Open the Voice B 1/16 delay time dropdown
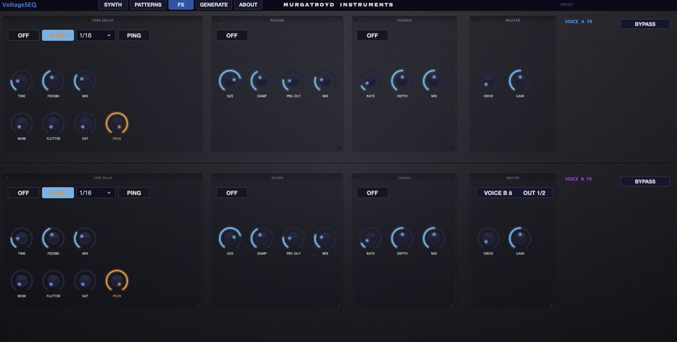Screen dimensions: 677x342 (x=96, y=193)
